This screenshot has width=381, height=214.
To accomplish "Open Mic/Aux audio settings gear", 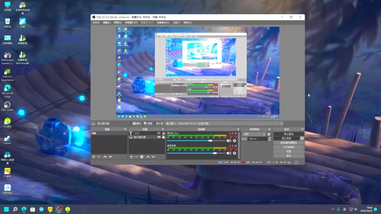I will (x=234, y=141).
